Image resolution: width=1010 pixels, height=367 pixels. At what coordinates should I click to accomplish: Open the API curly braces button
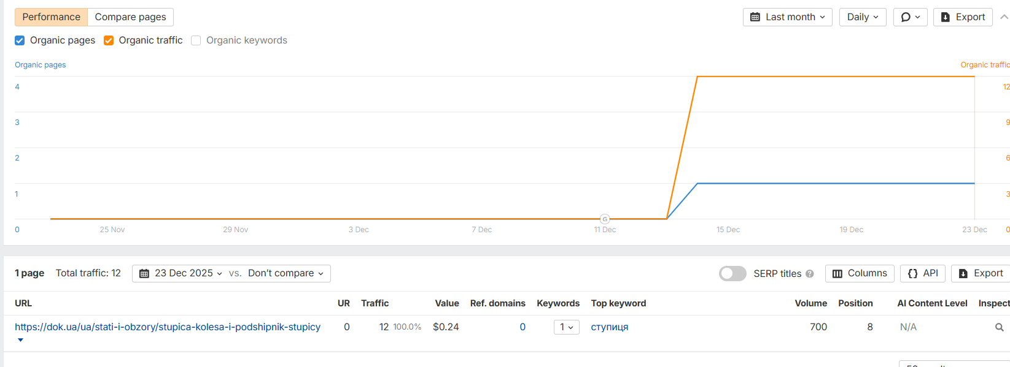click(923, 273)
